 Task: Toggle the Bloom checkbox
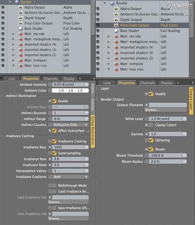[151, 149]
